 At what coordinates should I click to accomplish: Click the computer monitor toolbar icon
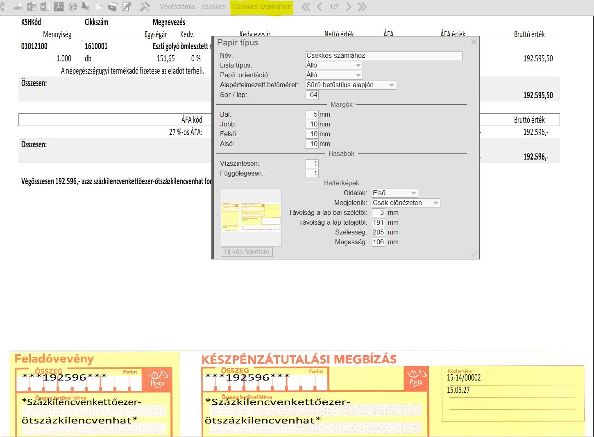[x=86, y=7]
